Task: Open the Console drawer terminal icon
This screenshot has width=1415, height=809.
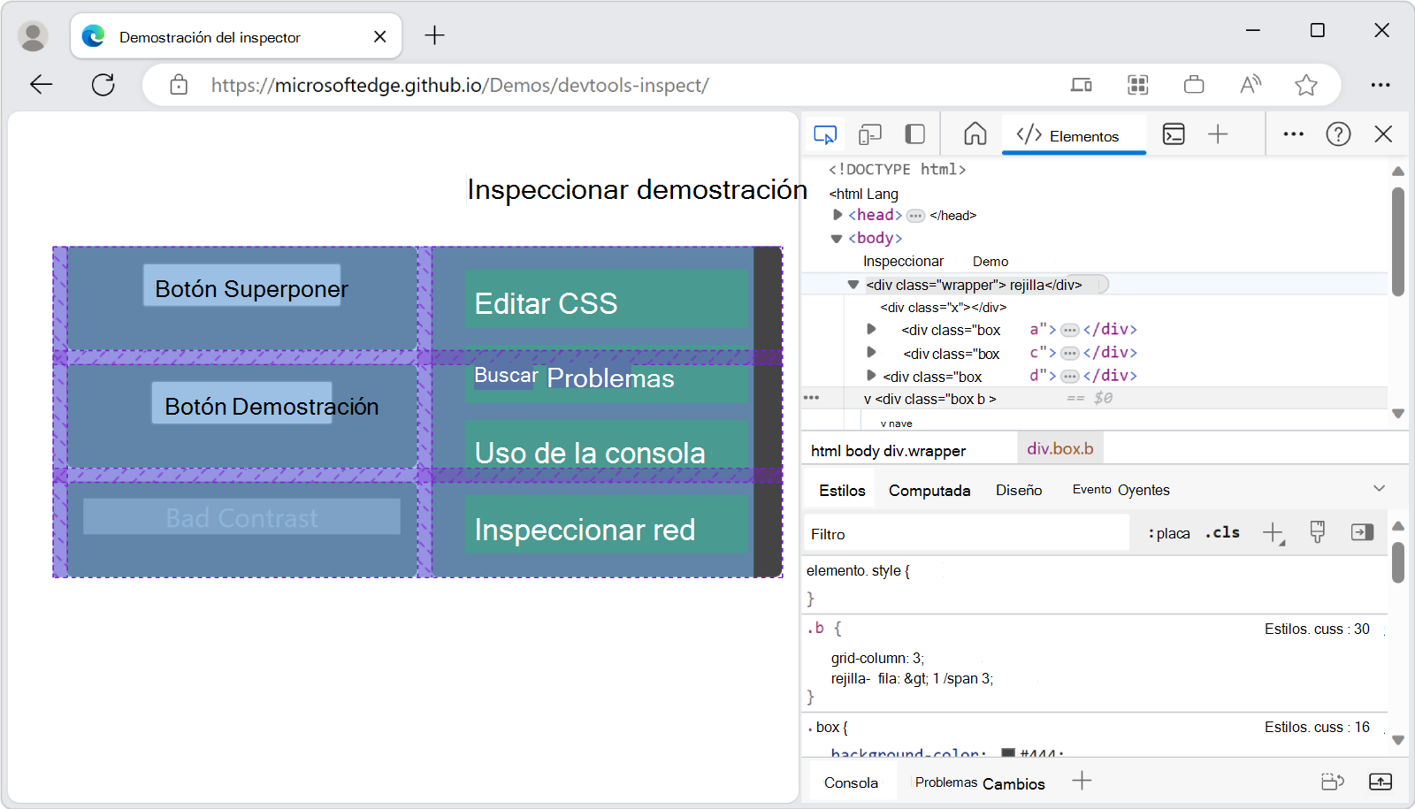Action: tap(1174, 134)
